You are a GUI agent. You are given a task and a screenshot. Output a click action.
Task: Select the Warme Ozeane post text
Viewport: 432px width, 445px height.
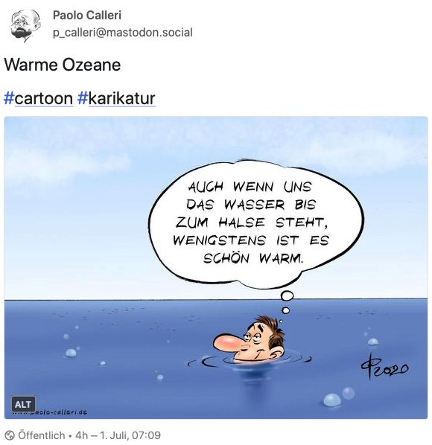tap(63, 65)
